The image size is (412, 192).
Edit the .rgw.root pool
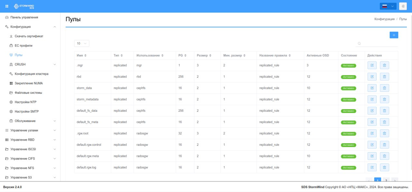(x=372, y=133)
